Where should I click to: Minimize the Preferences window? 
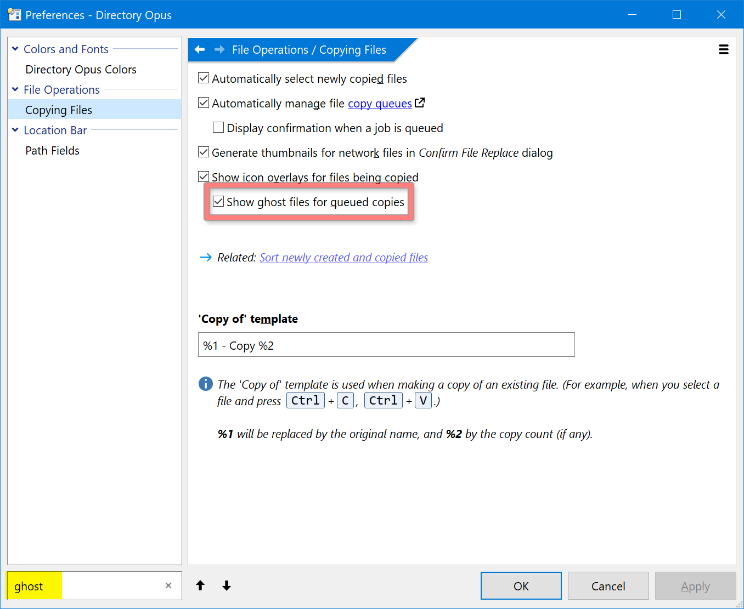(633, 15)
